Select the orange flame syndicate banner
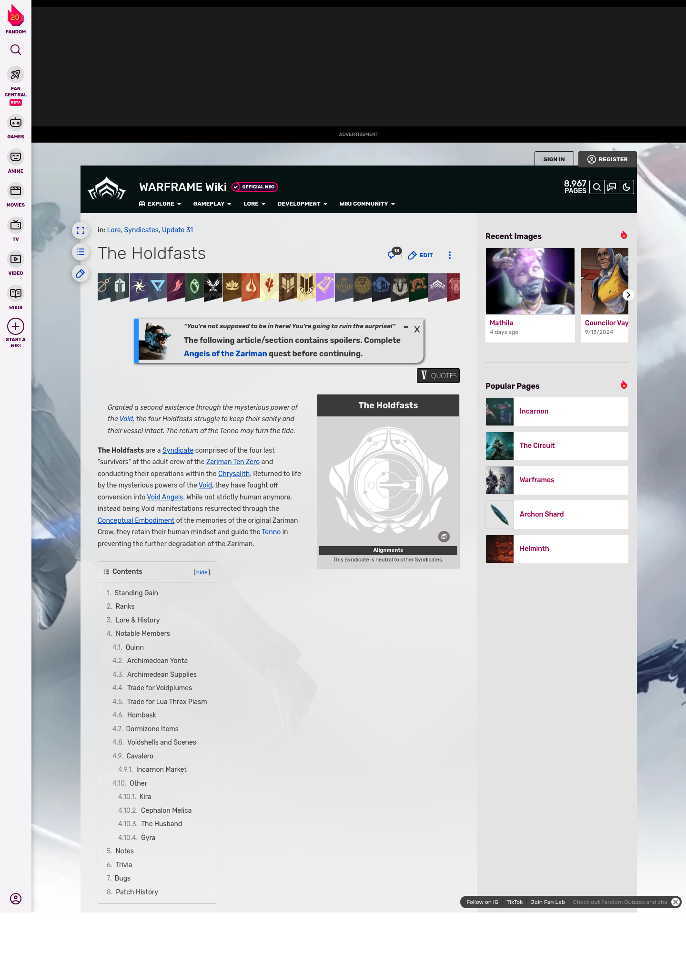Image resolution: width=686 pixels, height=954 pixels. 251,287
